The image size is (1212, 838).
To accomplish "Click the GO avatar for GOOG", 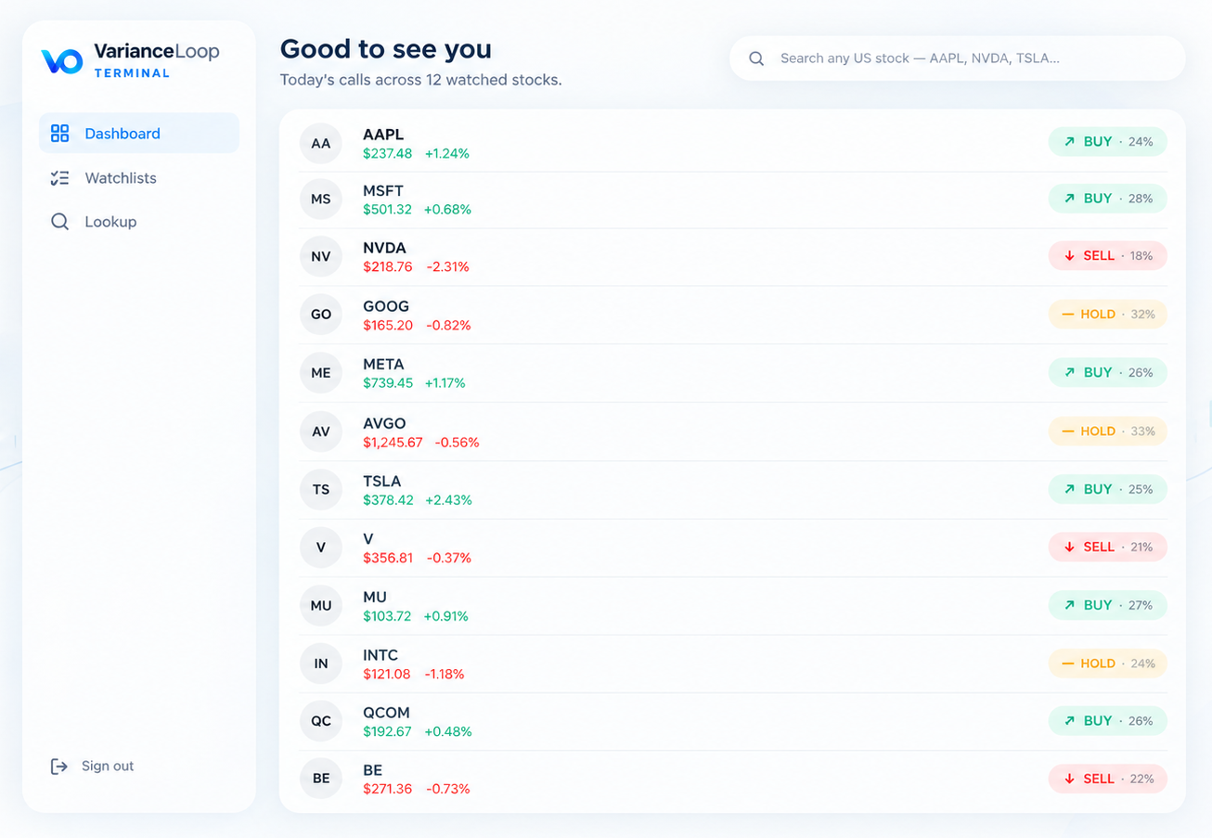I will (x=321, y=315).
